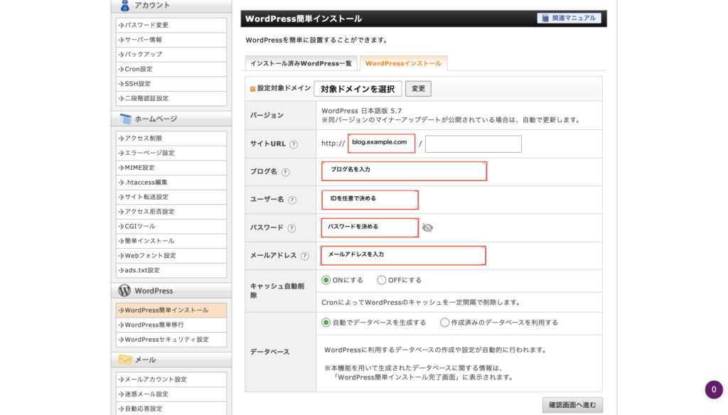Screen dimensions: 728x415
Task: Open SSH設定 in sidebar
Action: click(x=171, y=84)
